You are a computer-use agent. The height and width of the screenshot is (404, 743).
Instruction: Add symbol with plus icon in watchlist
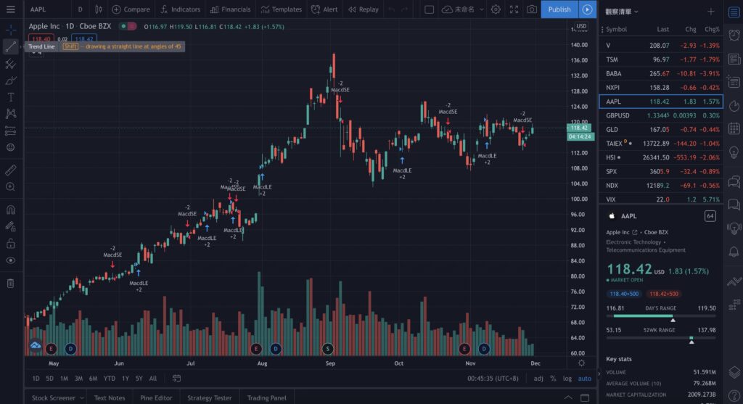(x=710, y=12)
